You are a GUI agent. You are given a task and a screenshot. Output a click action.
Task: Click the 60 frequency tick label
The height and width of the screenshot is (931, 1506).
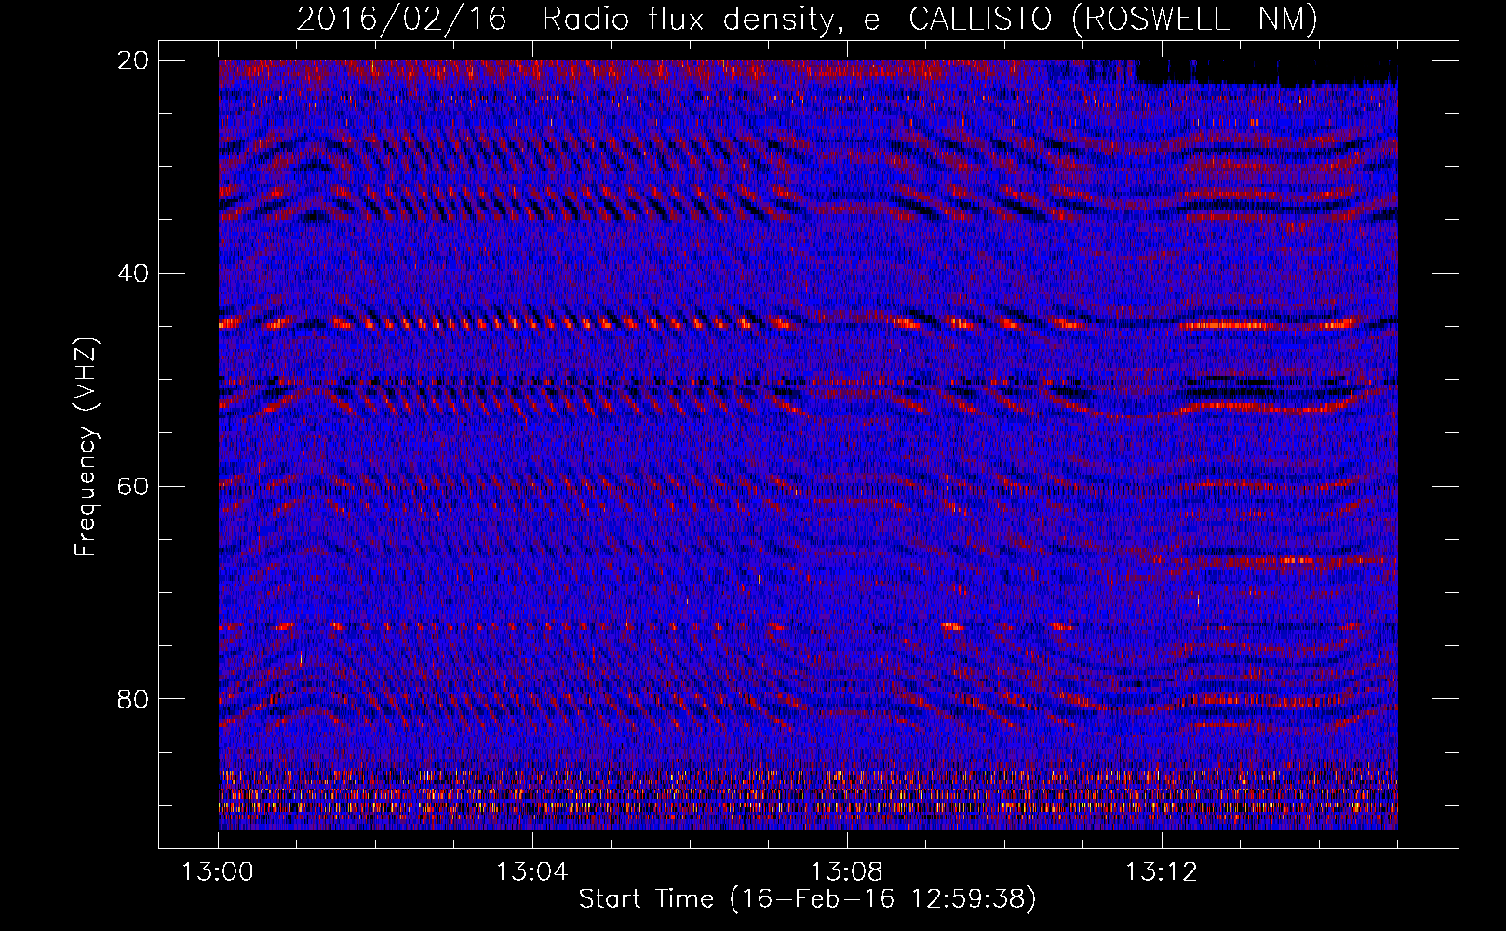(x=134, y=486)
